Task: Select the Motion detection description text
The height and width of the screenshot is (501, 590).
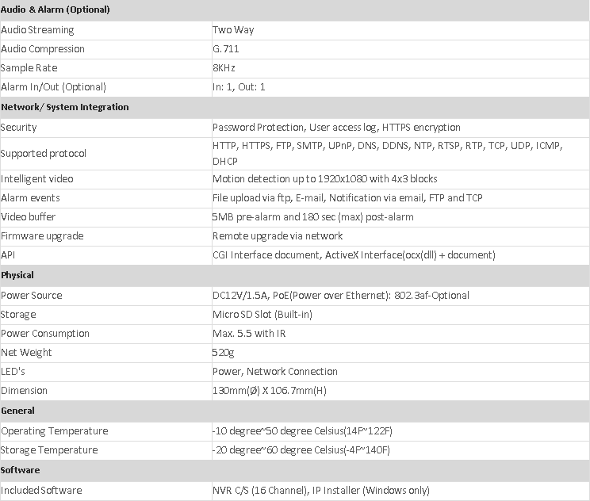Action: 324,179
